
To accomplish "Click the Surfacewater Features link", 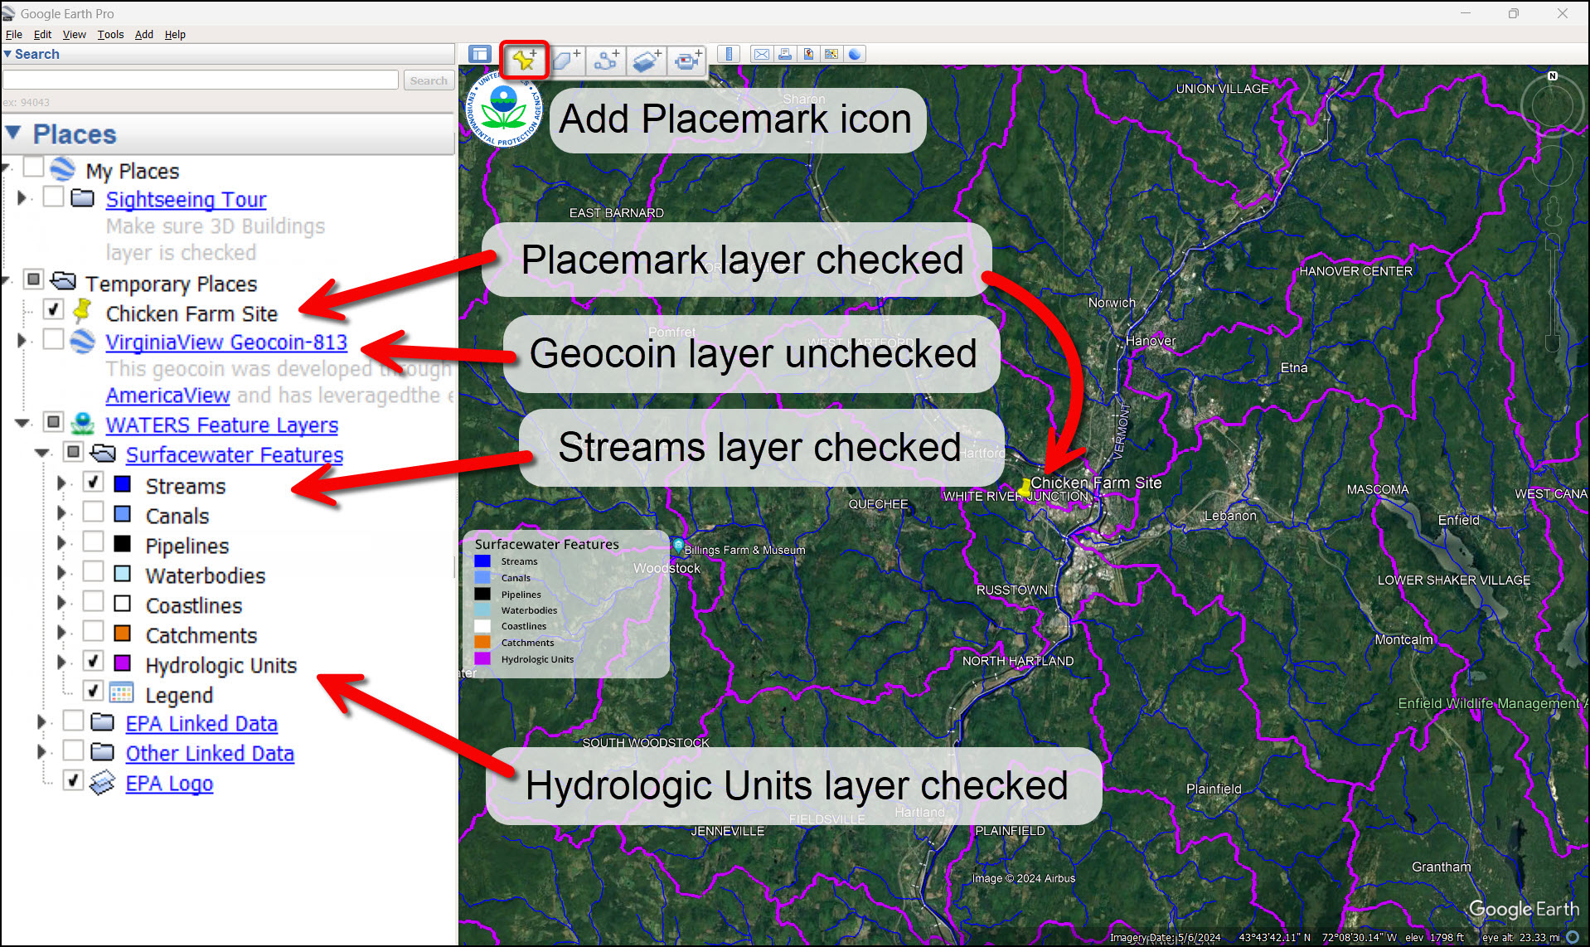I will pos(235,455).
